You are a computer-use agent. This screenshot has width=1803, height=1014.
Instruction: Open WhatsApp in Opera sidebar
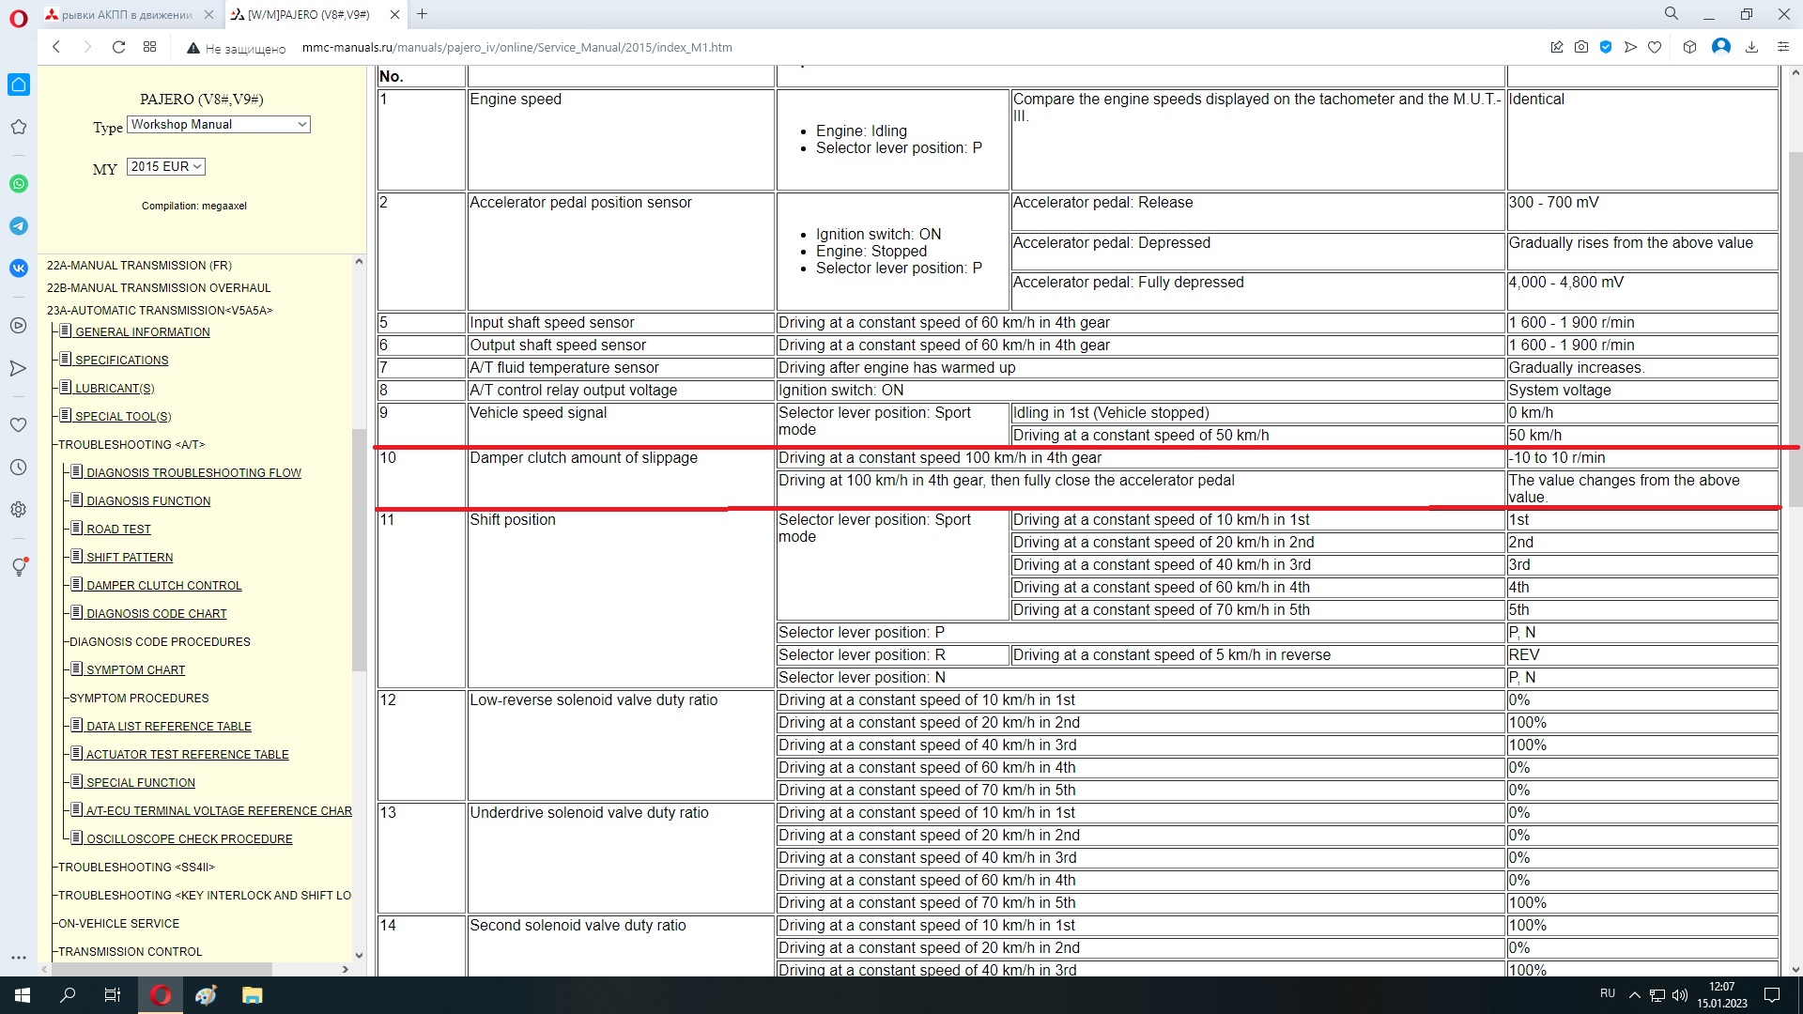click(x=19, y=184)
